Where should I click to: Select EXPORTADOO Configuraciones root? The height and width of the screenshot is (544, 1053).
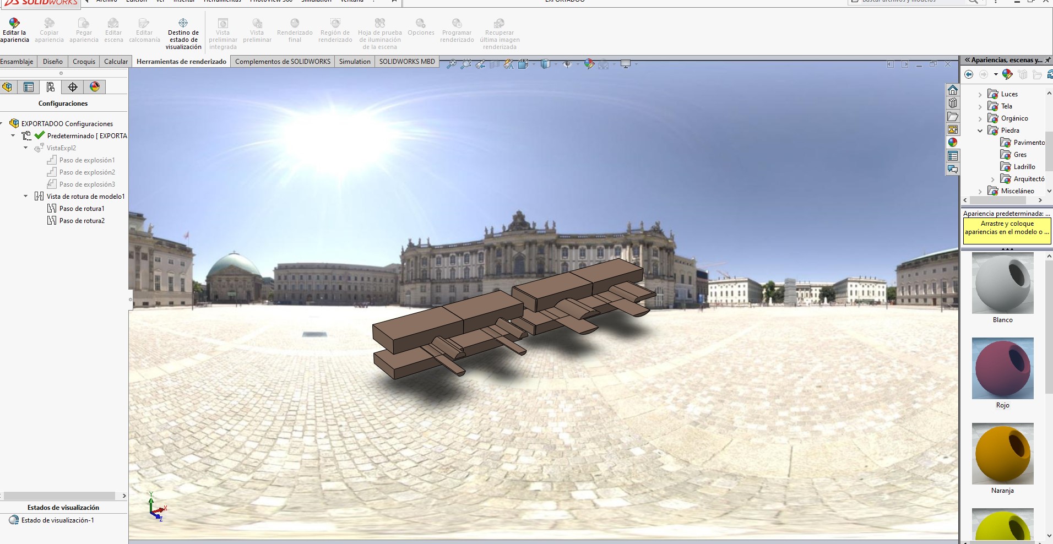click(61, 124)
